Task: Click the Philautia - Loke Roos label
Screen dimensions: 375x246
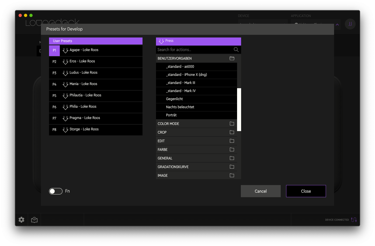Action: click(85, 95)
